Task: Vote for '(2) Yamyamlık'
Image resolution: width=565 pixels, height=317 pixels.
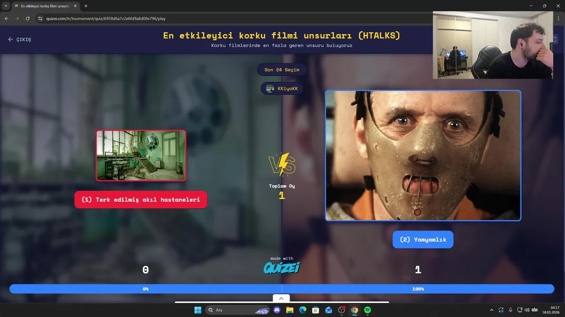Action: click(423, 240)
